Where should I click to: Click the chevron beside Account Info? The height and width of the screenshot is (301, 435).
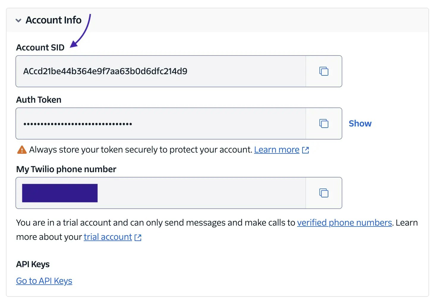pyautogui.click(x=18, y=20)
